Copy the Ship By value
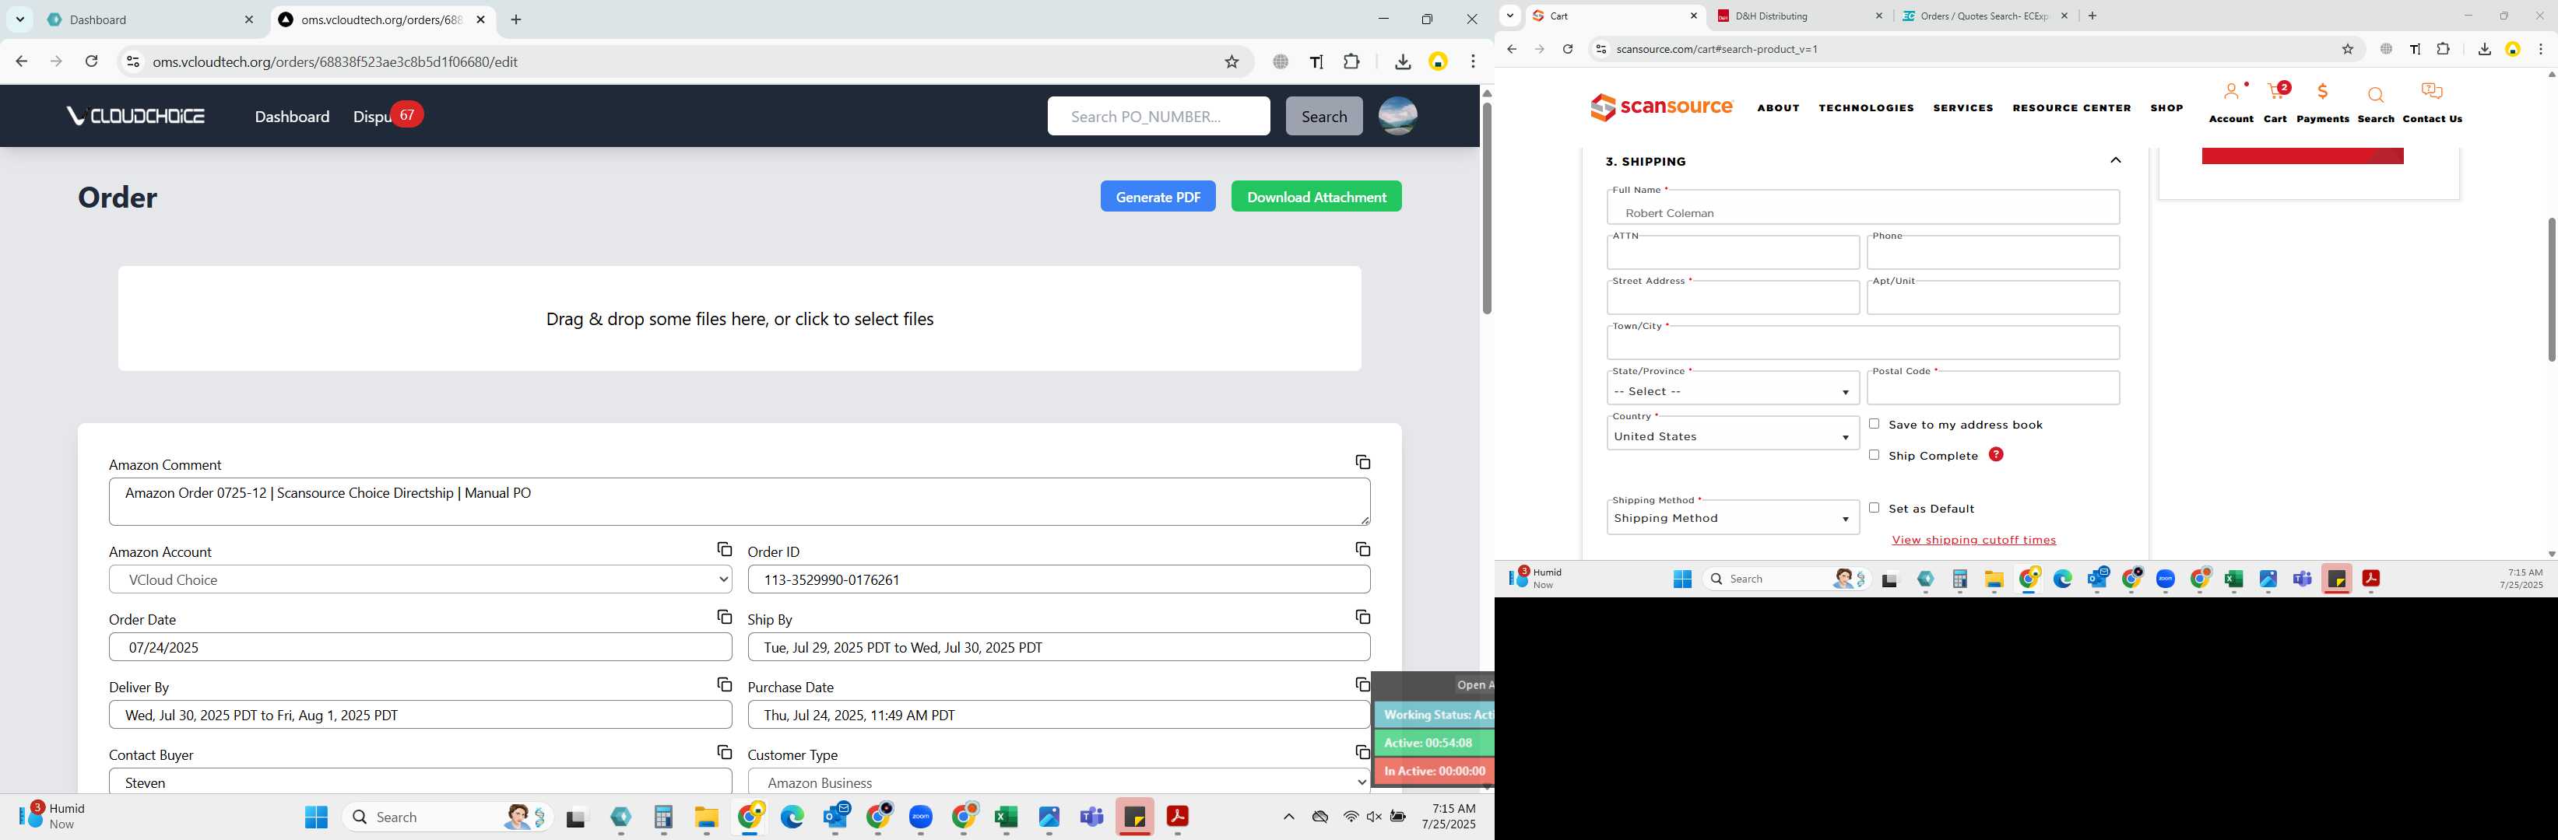This screenshot has width=2558, height=840. tap(1362, 617)
